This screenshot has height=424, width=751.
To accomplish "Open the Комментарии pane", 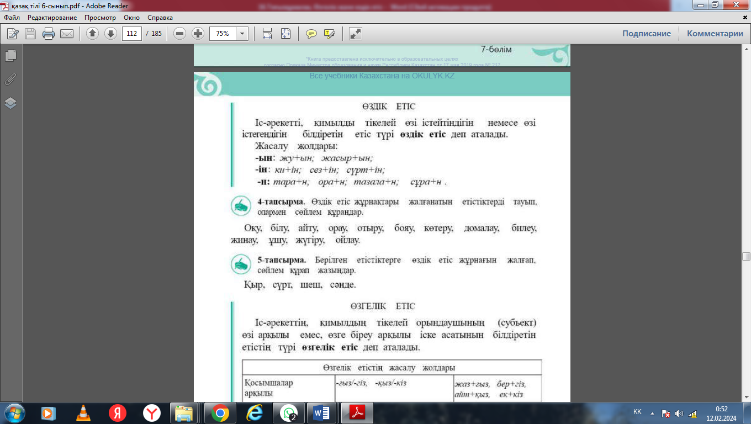I will click(x=715, y=34).
